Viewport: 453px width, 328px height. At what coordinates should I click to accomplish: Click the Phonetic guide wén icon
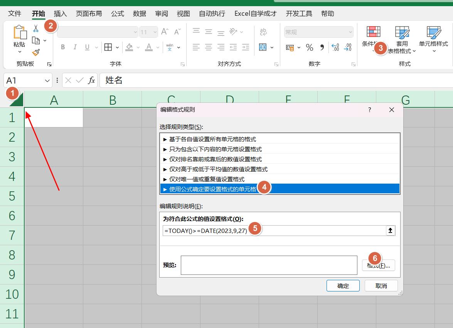click(170, 47)
